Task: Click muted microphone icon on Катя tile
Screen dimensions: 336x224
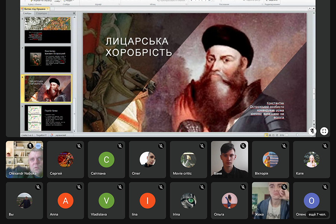Action: 325,146
